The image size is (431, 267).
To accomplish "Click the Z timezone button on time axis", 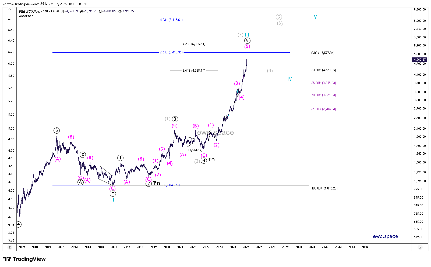I will coord(10,247).
